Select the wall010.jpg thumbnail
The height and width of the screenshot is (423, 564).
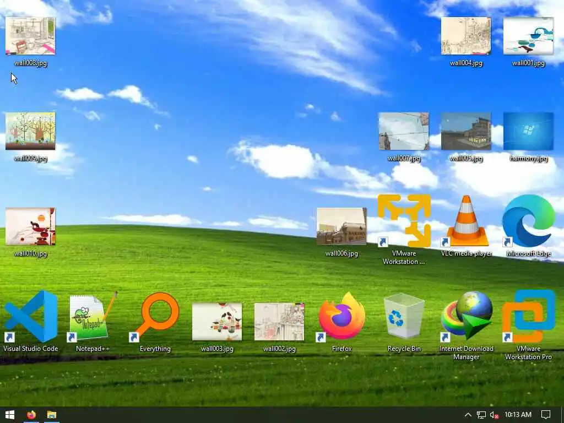coord(31,226)
